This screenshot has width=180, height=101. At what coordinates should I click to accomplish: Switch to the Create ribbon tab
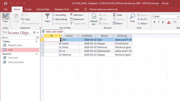[28, 9]
